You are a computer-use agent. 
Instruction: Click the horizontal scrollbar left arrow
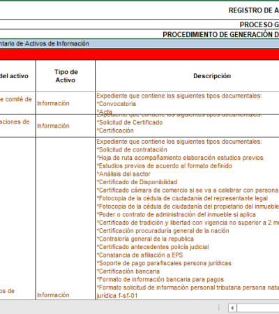(x=232, y=308)
